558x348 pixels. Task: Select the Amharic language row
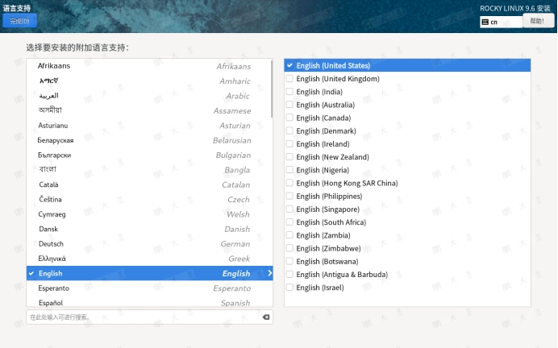tap(148, 81)
